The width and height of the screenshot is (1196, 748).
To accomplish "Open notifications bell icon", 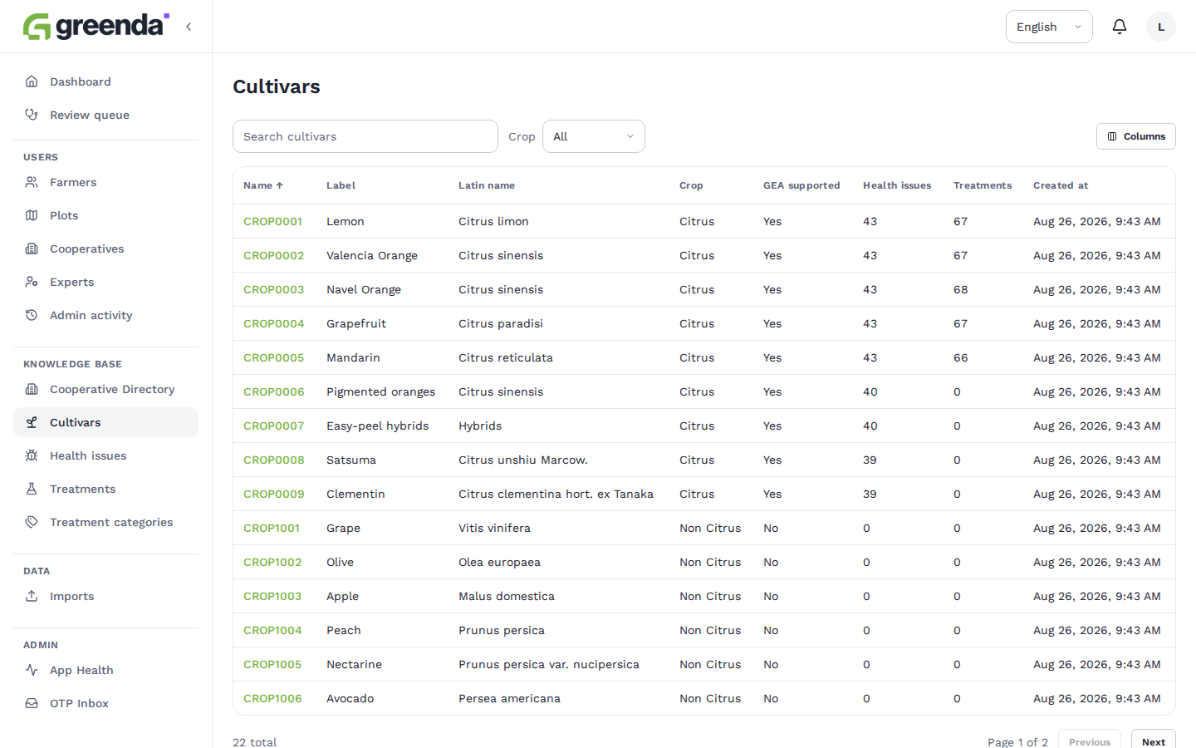I will [x=1120, y=27].
